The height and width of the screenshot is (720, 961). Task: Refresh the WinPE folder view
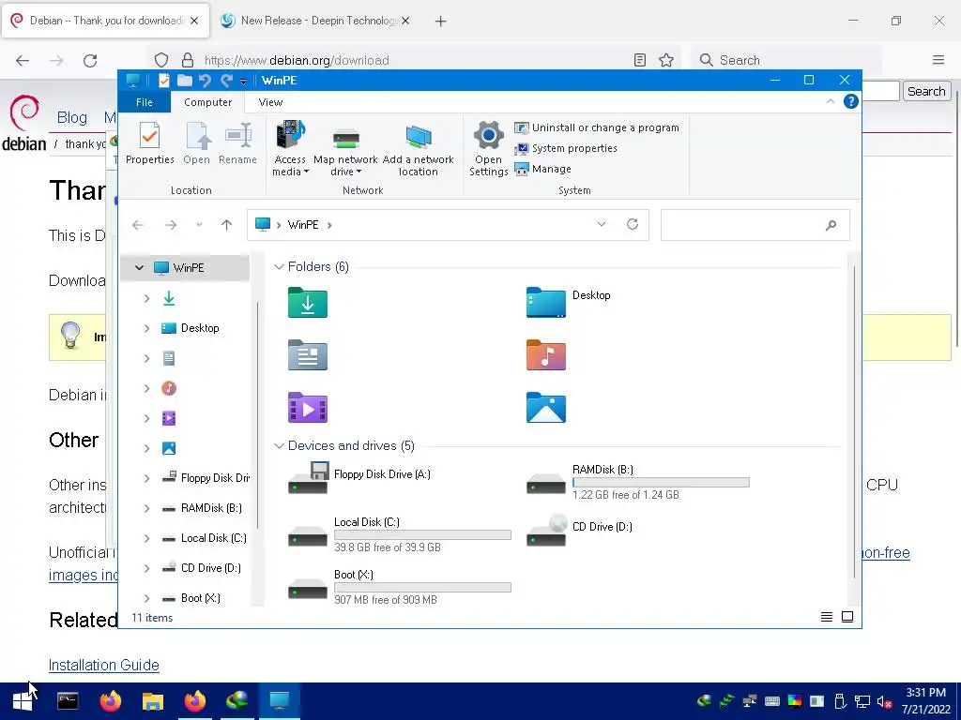[633, 224]
